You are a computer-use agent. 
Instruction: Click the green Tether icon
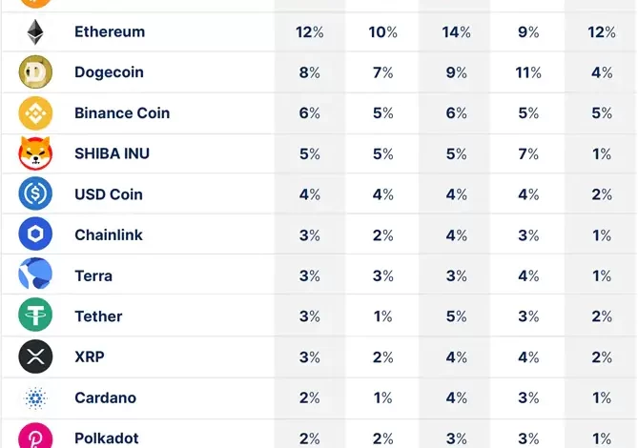[x=35, y=316]
